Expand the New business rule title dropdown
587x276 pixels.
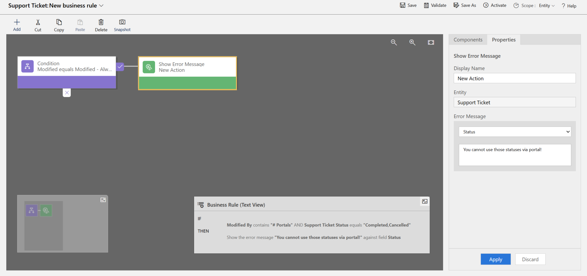[x=102, y=5]
